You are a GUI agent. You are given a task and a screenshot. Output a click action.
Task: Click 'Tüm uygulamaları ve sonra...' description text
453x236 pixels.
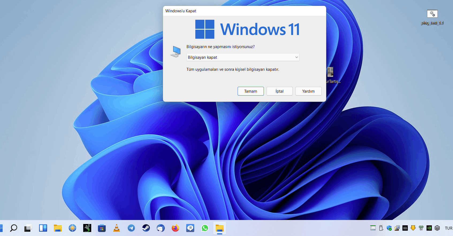coord(233,69)
